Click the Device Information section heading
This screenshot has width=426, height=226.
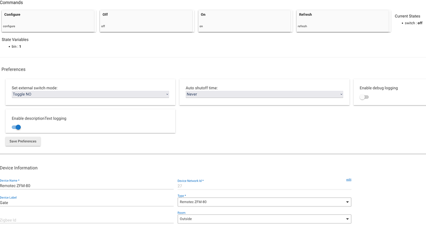pyautogui.click(x=19, y=168)
